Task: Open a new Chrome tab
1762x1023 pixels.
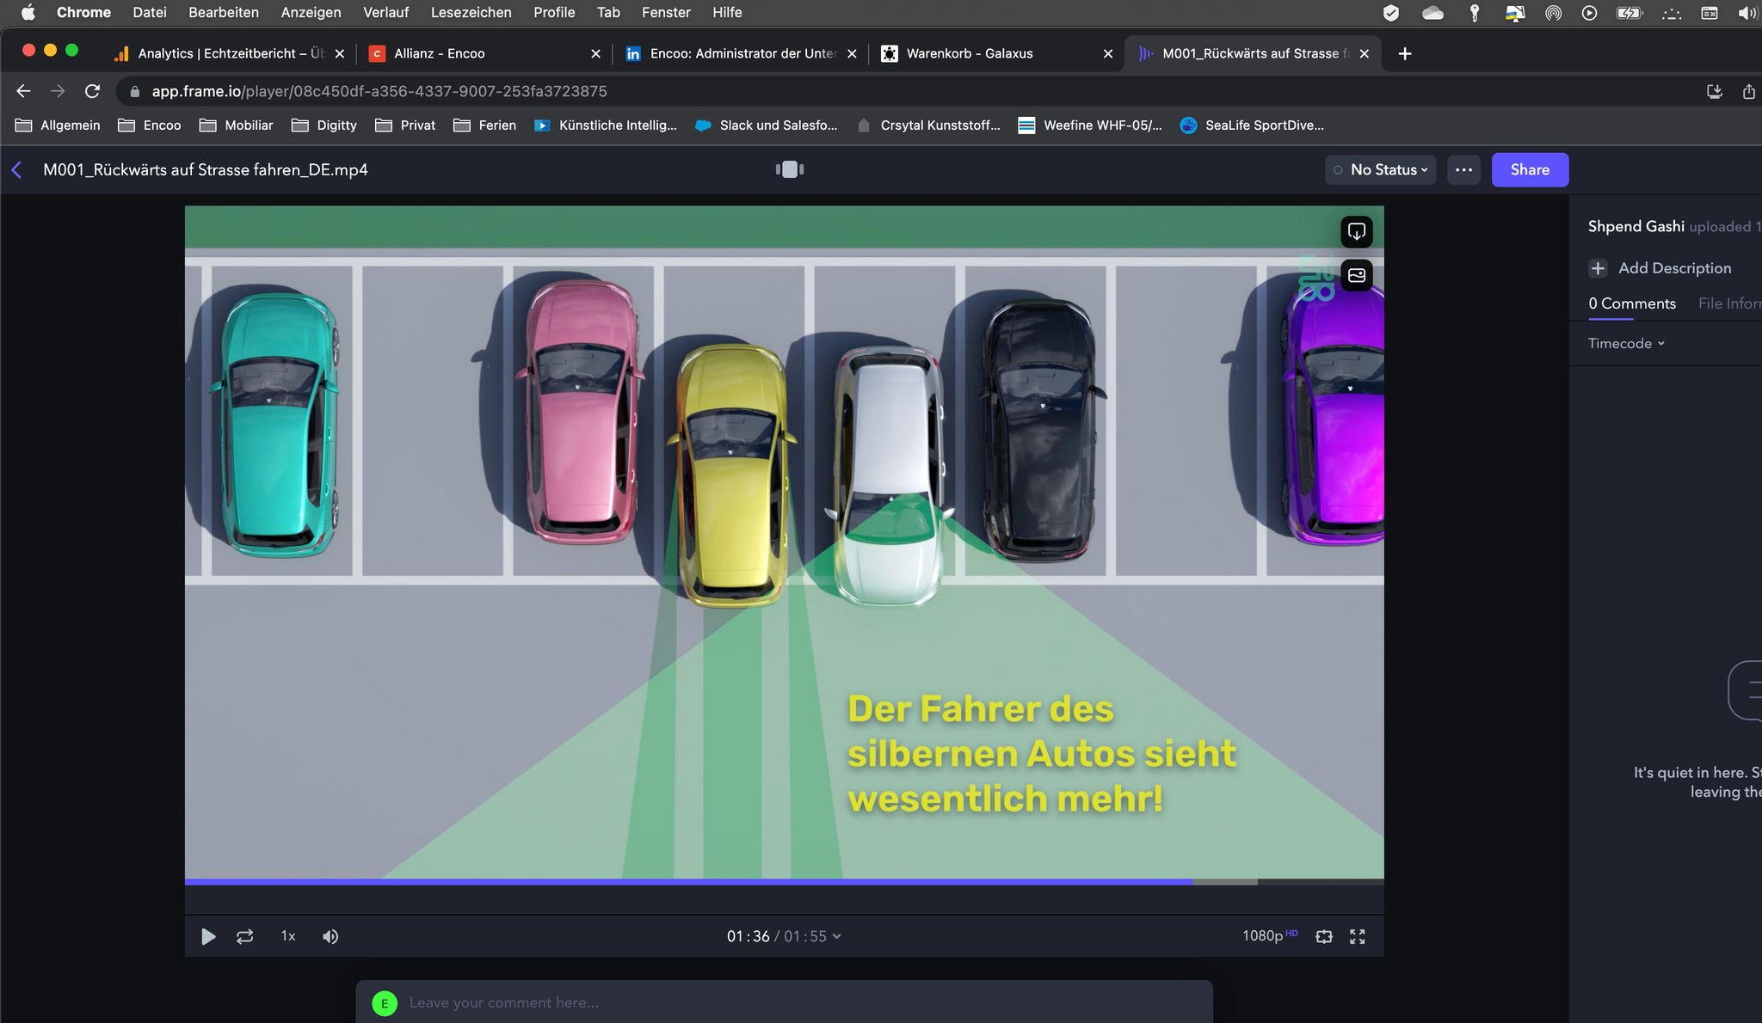Action: point(1405,53)
